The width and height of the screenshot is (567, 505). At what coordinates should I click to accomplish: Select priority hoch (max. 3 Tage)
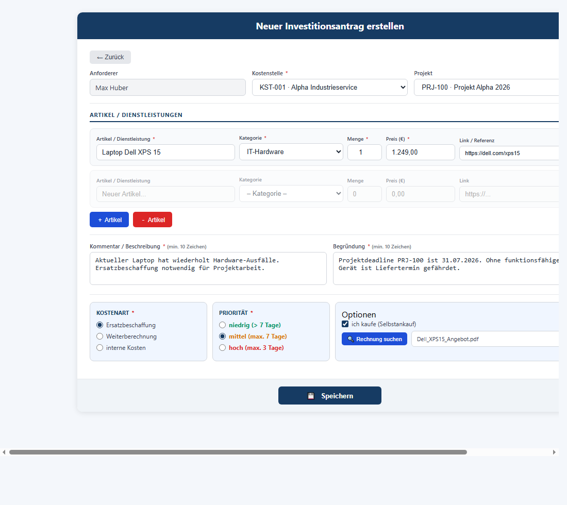click(x=222, y=348)
